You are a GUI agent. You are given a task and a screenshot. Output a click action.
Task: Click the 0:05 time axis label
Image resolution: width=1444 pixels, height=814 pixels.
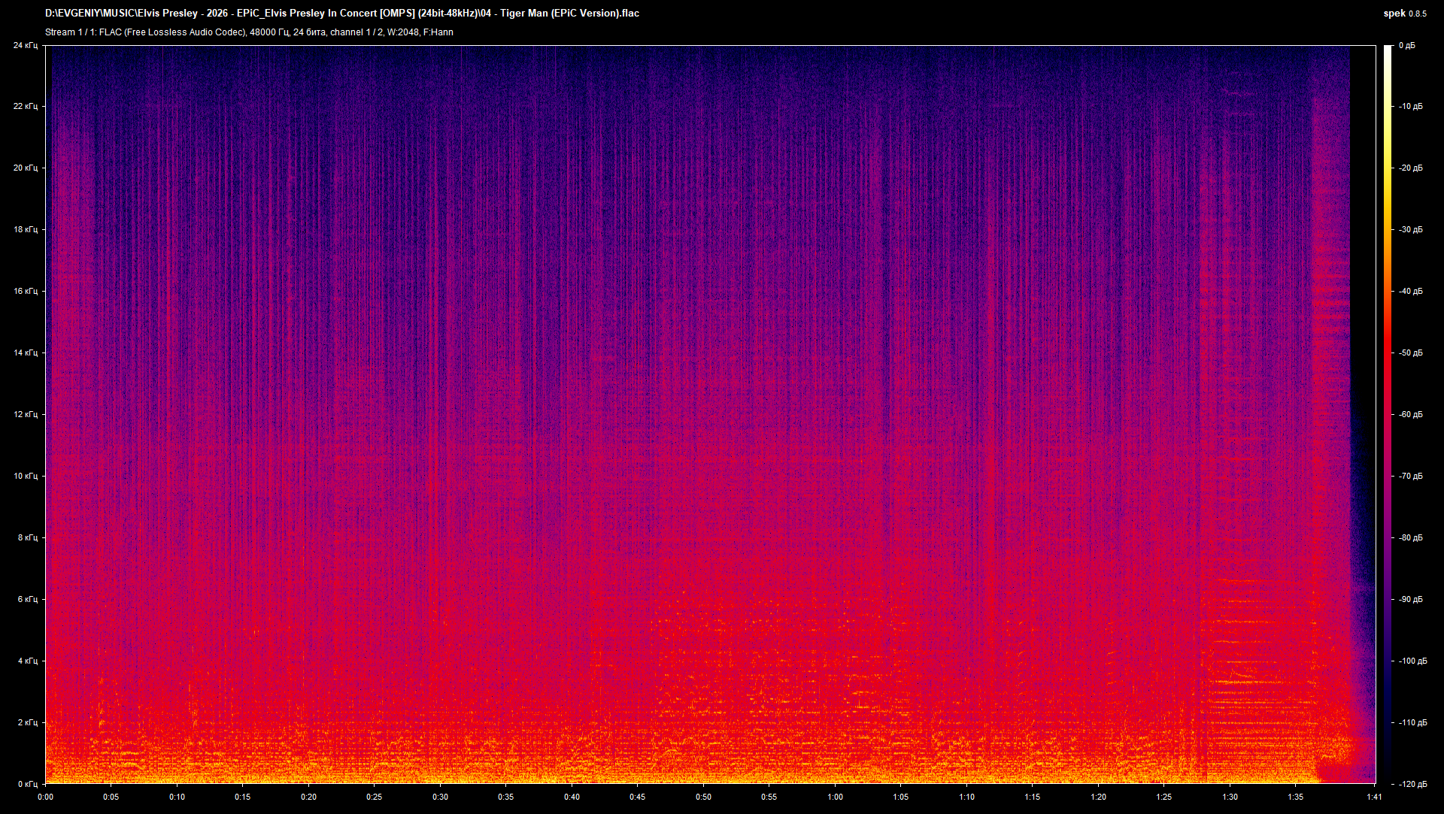click(x=111, y=797)
